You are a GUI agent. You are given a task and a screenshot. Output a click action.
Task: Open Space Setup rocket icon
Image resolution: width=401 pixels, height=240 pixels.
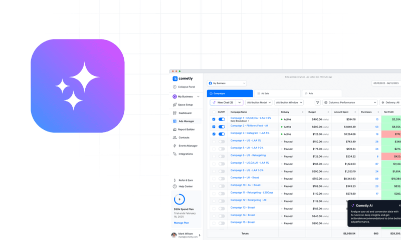174,105
